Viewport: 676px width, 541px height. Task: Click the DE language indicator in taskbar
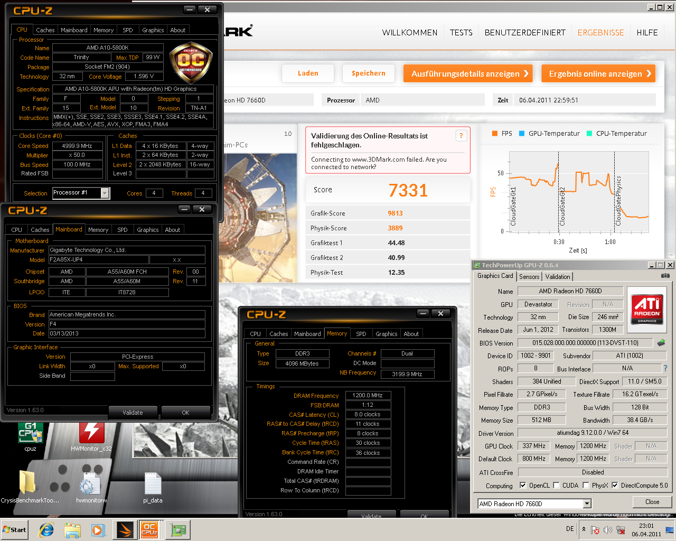click(570, 529)
